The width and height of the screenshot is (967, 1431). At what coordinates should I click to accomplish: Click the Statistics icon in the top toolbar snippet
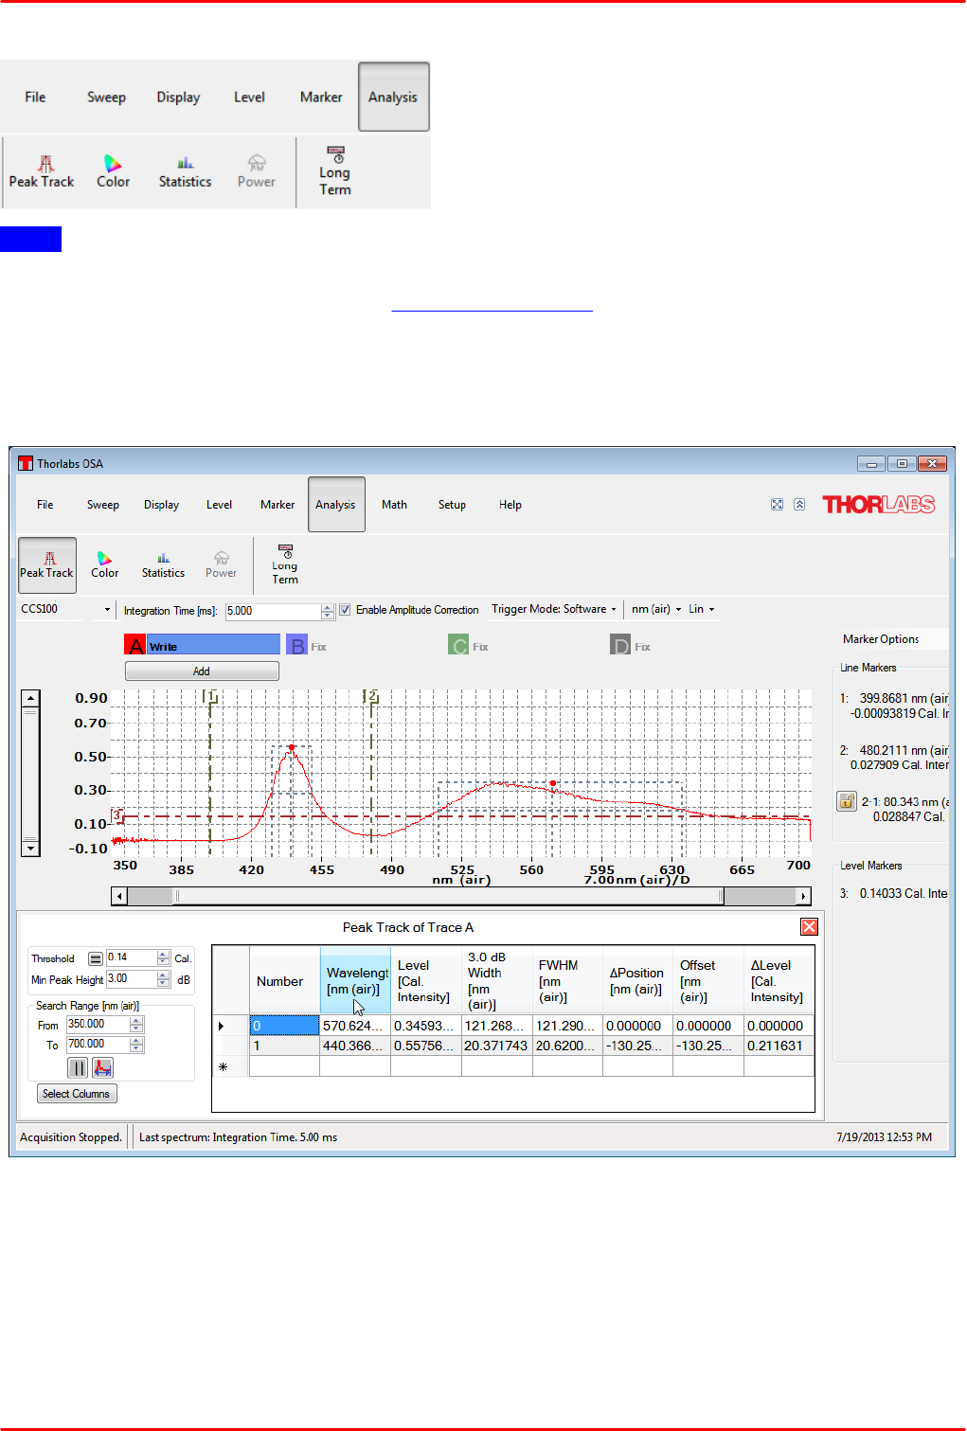pyautogui.click(x=185, y=171)
